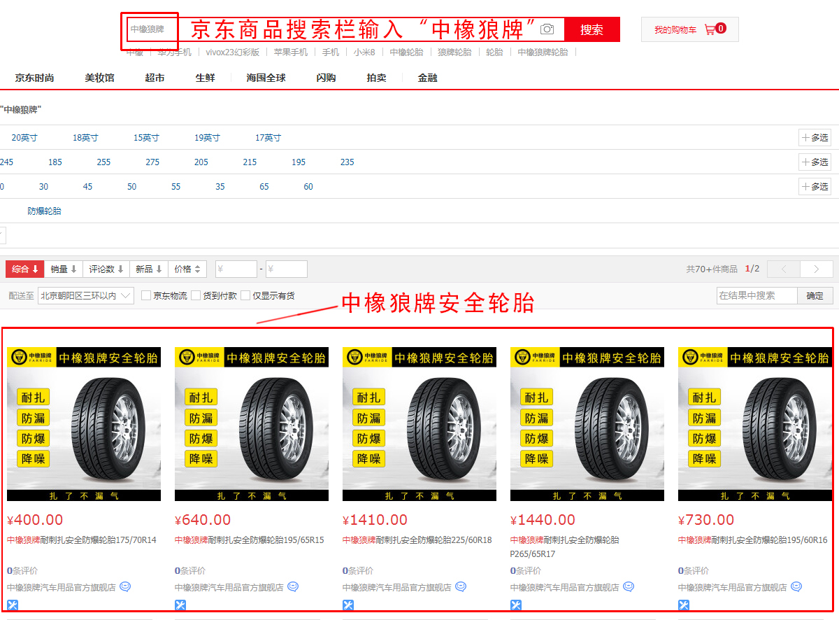This screenshot has width=839, height=620.
Task: Go to the 拍卖 section
Action: [x=377, y=78]
